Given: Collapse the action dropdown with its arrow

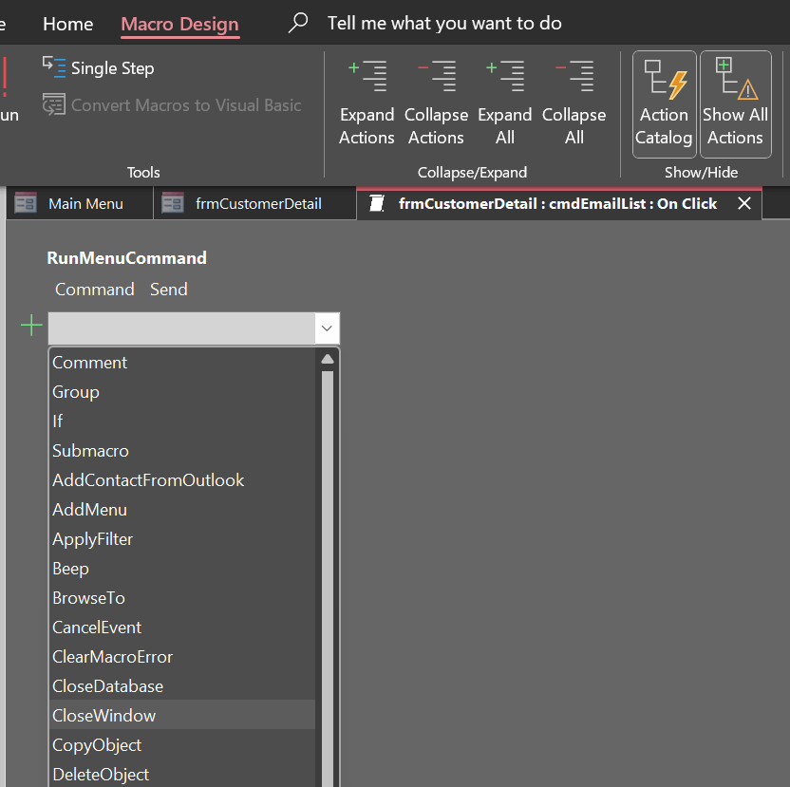Looking at the screenshot, I should coord(327,328).
